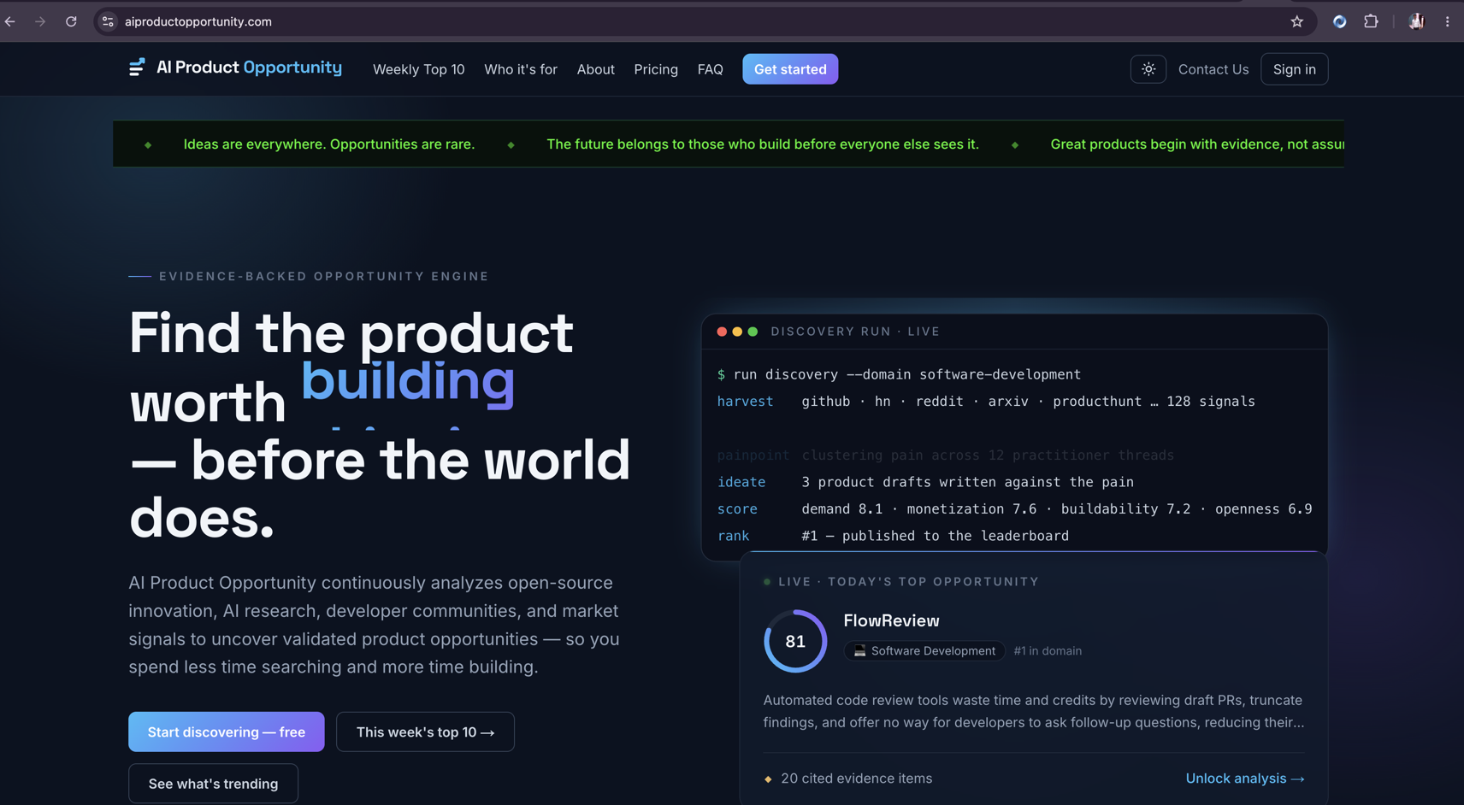Image resolution: width=1464 pixels, height=805 pixels.
Task: Open the Contact Us link
Action: pyautogui.click(x=1213, y=69)
